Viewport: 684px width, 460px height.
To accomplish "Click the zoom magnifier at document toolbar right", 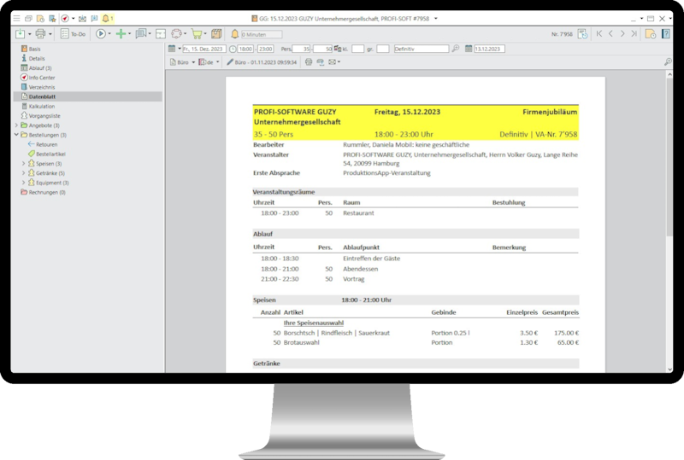I will point(668,62).
